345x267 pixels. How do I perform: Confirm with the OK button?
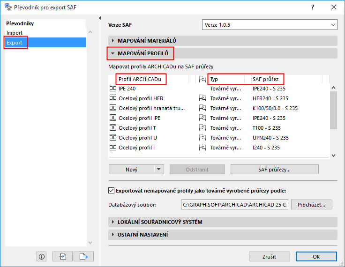[x=316, y=256]
